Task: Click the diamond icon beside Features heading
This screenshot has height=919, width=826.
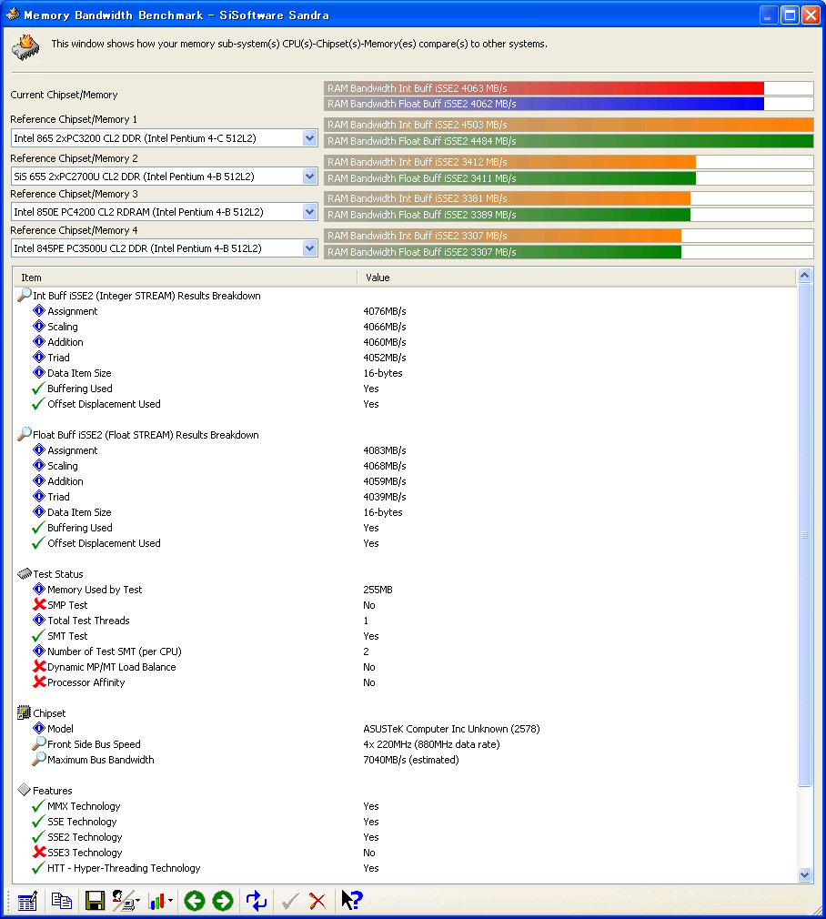Action: tap(24, 790)
